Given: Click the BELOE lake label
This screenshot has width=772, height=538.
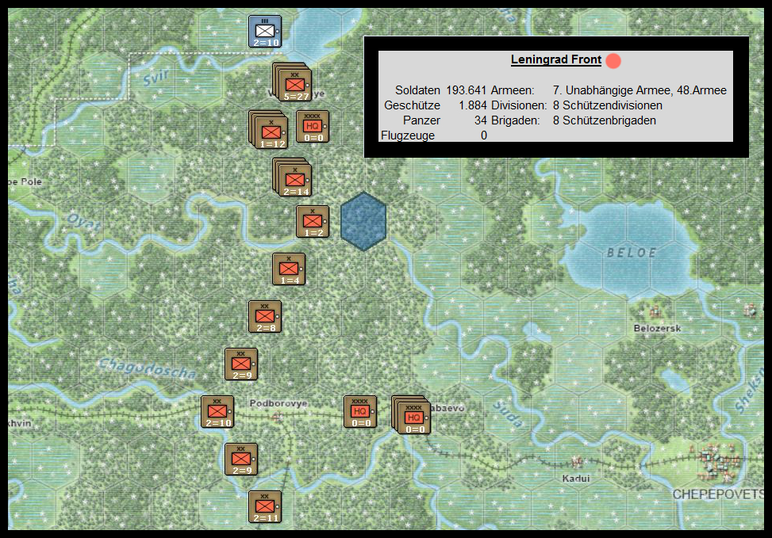Looking at the screenshot, I should tap(632, 254).
